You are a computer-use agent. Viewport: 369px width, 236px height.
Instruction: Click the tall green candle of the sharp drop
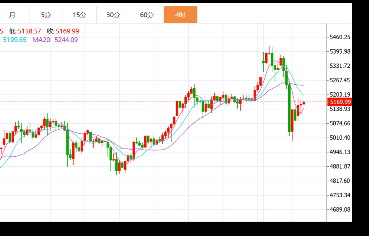289,109
